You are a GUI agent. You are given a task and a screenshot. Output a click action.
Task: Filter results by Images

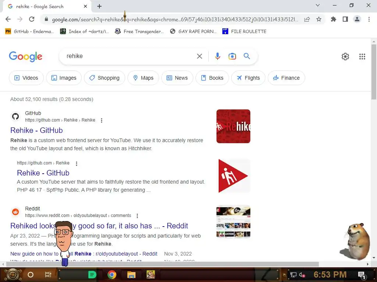pos(64,78)
